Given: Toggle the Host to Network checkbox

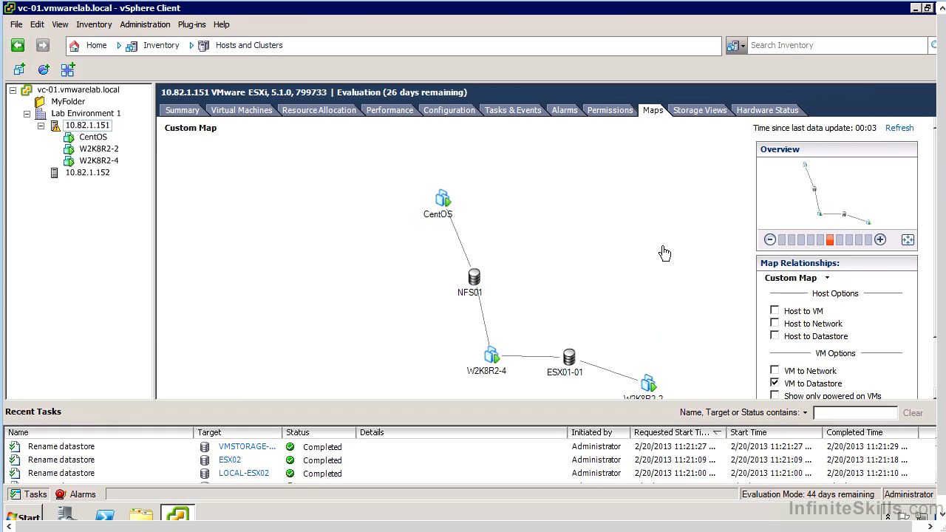Looking at the screenshot, I should 775,323.
